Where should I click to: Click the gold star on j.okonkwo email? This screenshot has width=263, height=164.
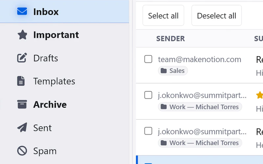259,95
